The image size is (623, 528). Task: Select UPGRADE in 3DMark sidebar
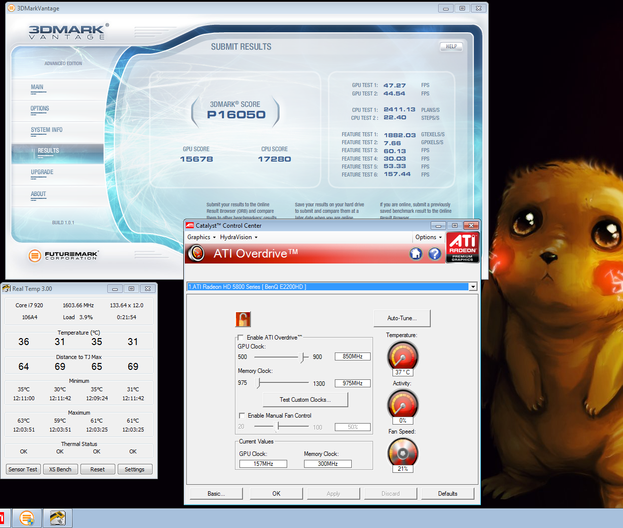pyautogui.click(x=58, y=174)
